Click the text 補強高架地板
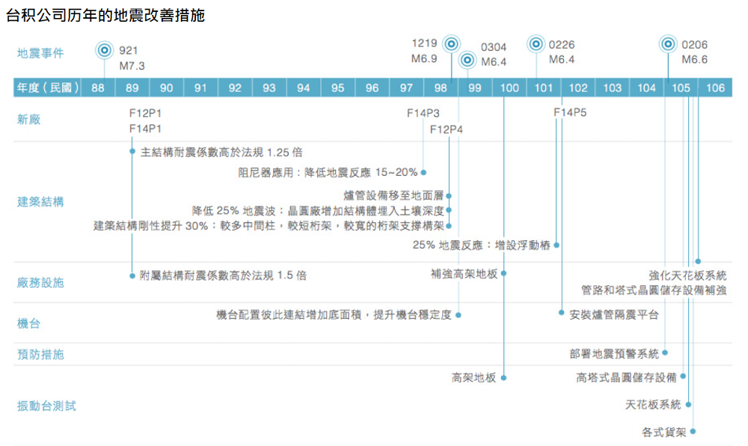 (465, 274)
